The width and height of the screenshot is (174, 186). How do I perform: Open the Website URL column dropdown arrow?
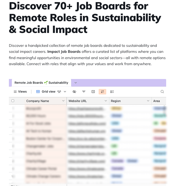tap(106, 101)
